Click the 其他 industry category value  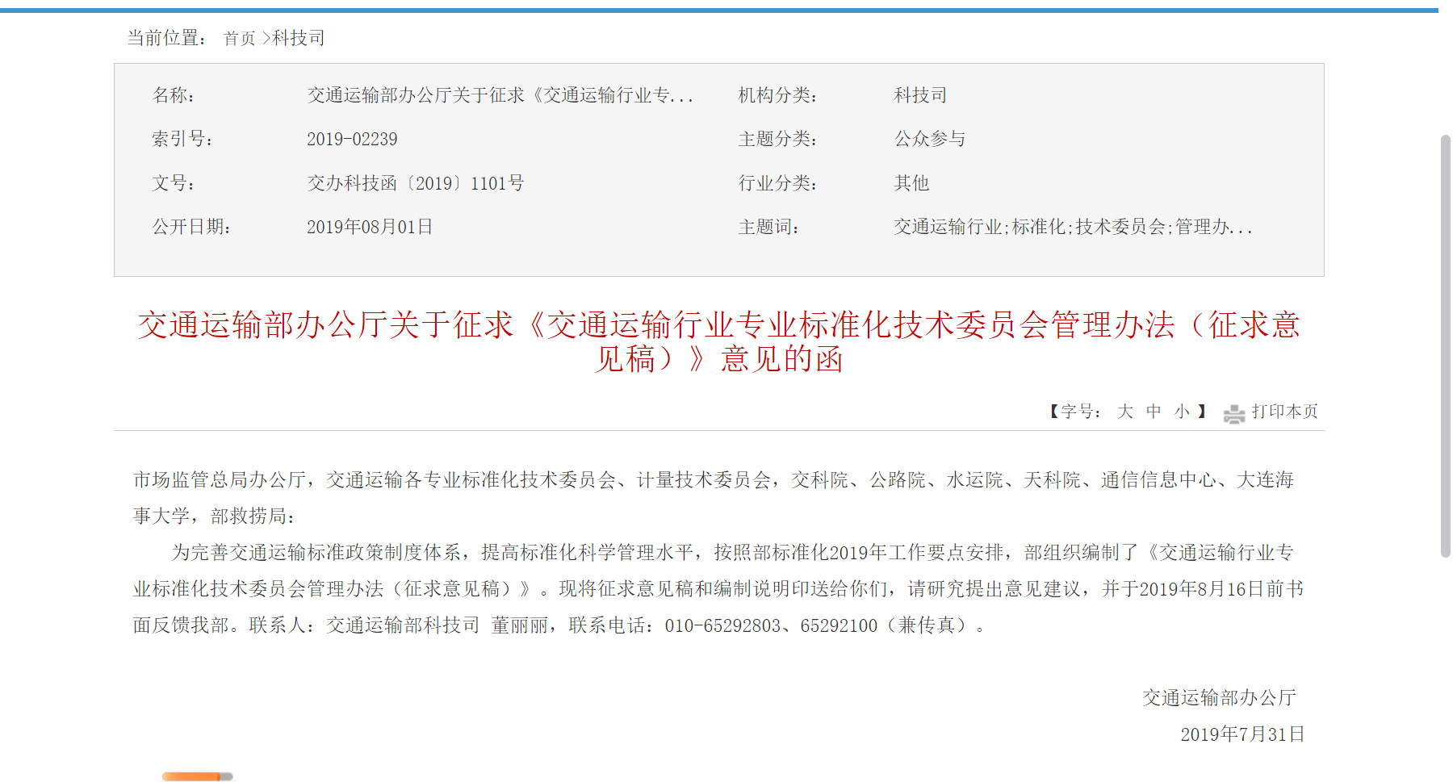(911, 183)
